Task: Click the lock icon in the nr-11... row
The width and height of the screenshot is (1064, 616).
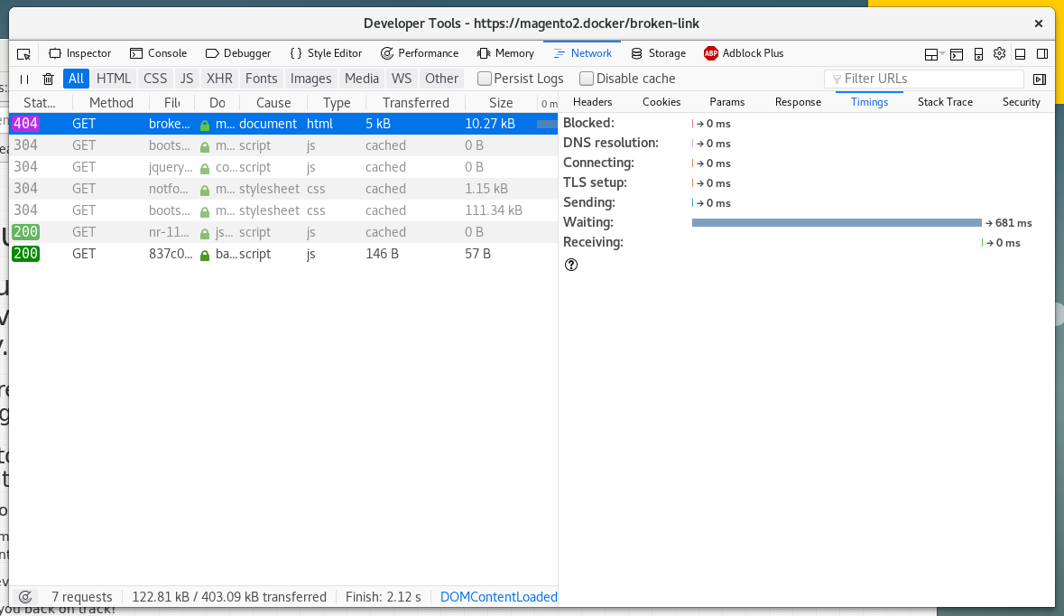Action: pos(205,234)
